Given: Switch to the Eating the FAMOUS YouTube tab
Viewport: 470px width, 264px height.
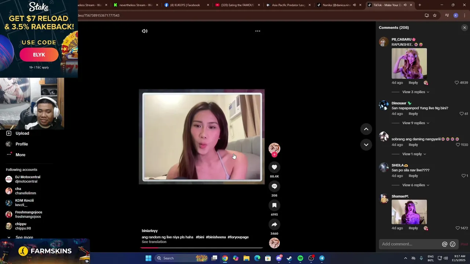Looking at the screenshot, I should tap(238, 5).
